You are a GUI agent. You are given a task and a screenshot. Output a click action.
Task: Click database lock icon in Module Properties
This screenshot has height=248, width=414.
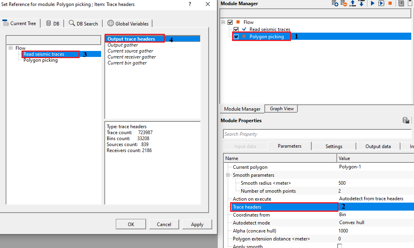[406, 121]
